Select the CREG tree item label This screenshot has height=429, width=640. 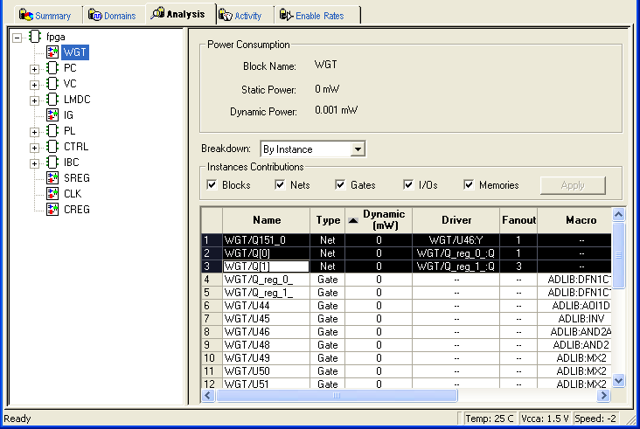[x=77, y=210]
